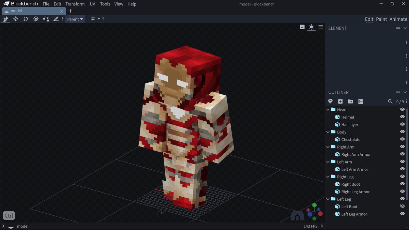Hide the Head group
This screenshot has width=409, height=230.
pos(402,109)
